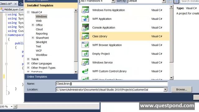Select the Web template category
The height and width of the screenshot is (112, 199).
39,21
